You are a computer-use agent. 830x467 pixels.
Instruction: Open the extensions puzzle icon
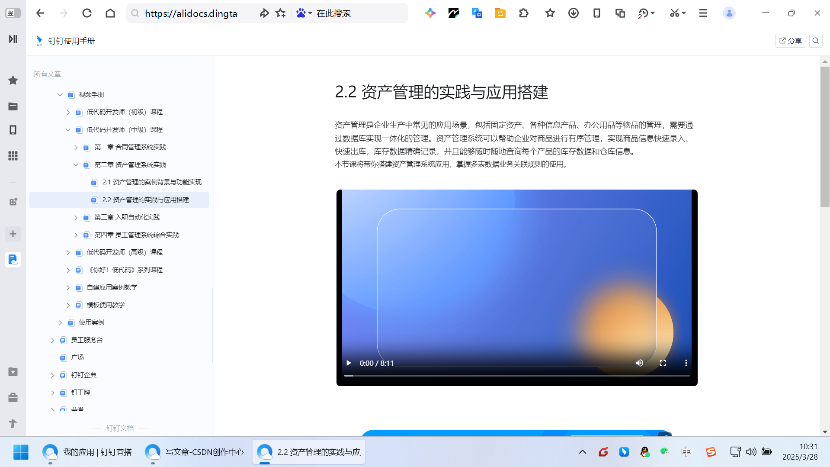(x=523, y=13)
